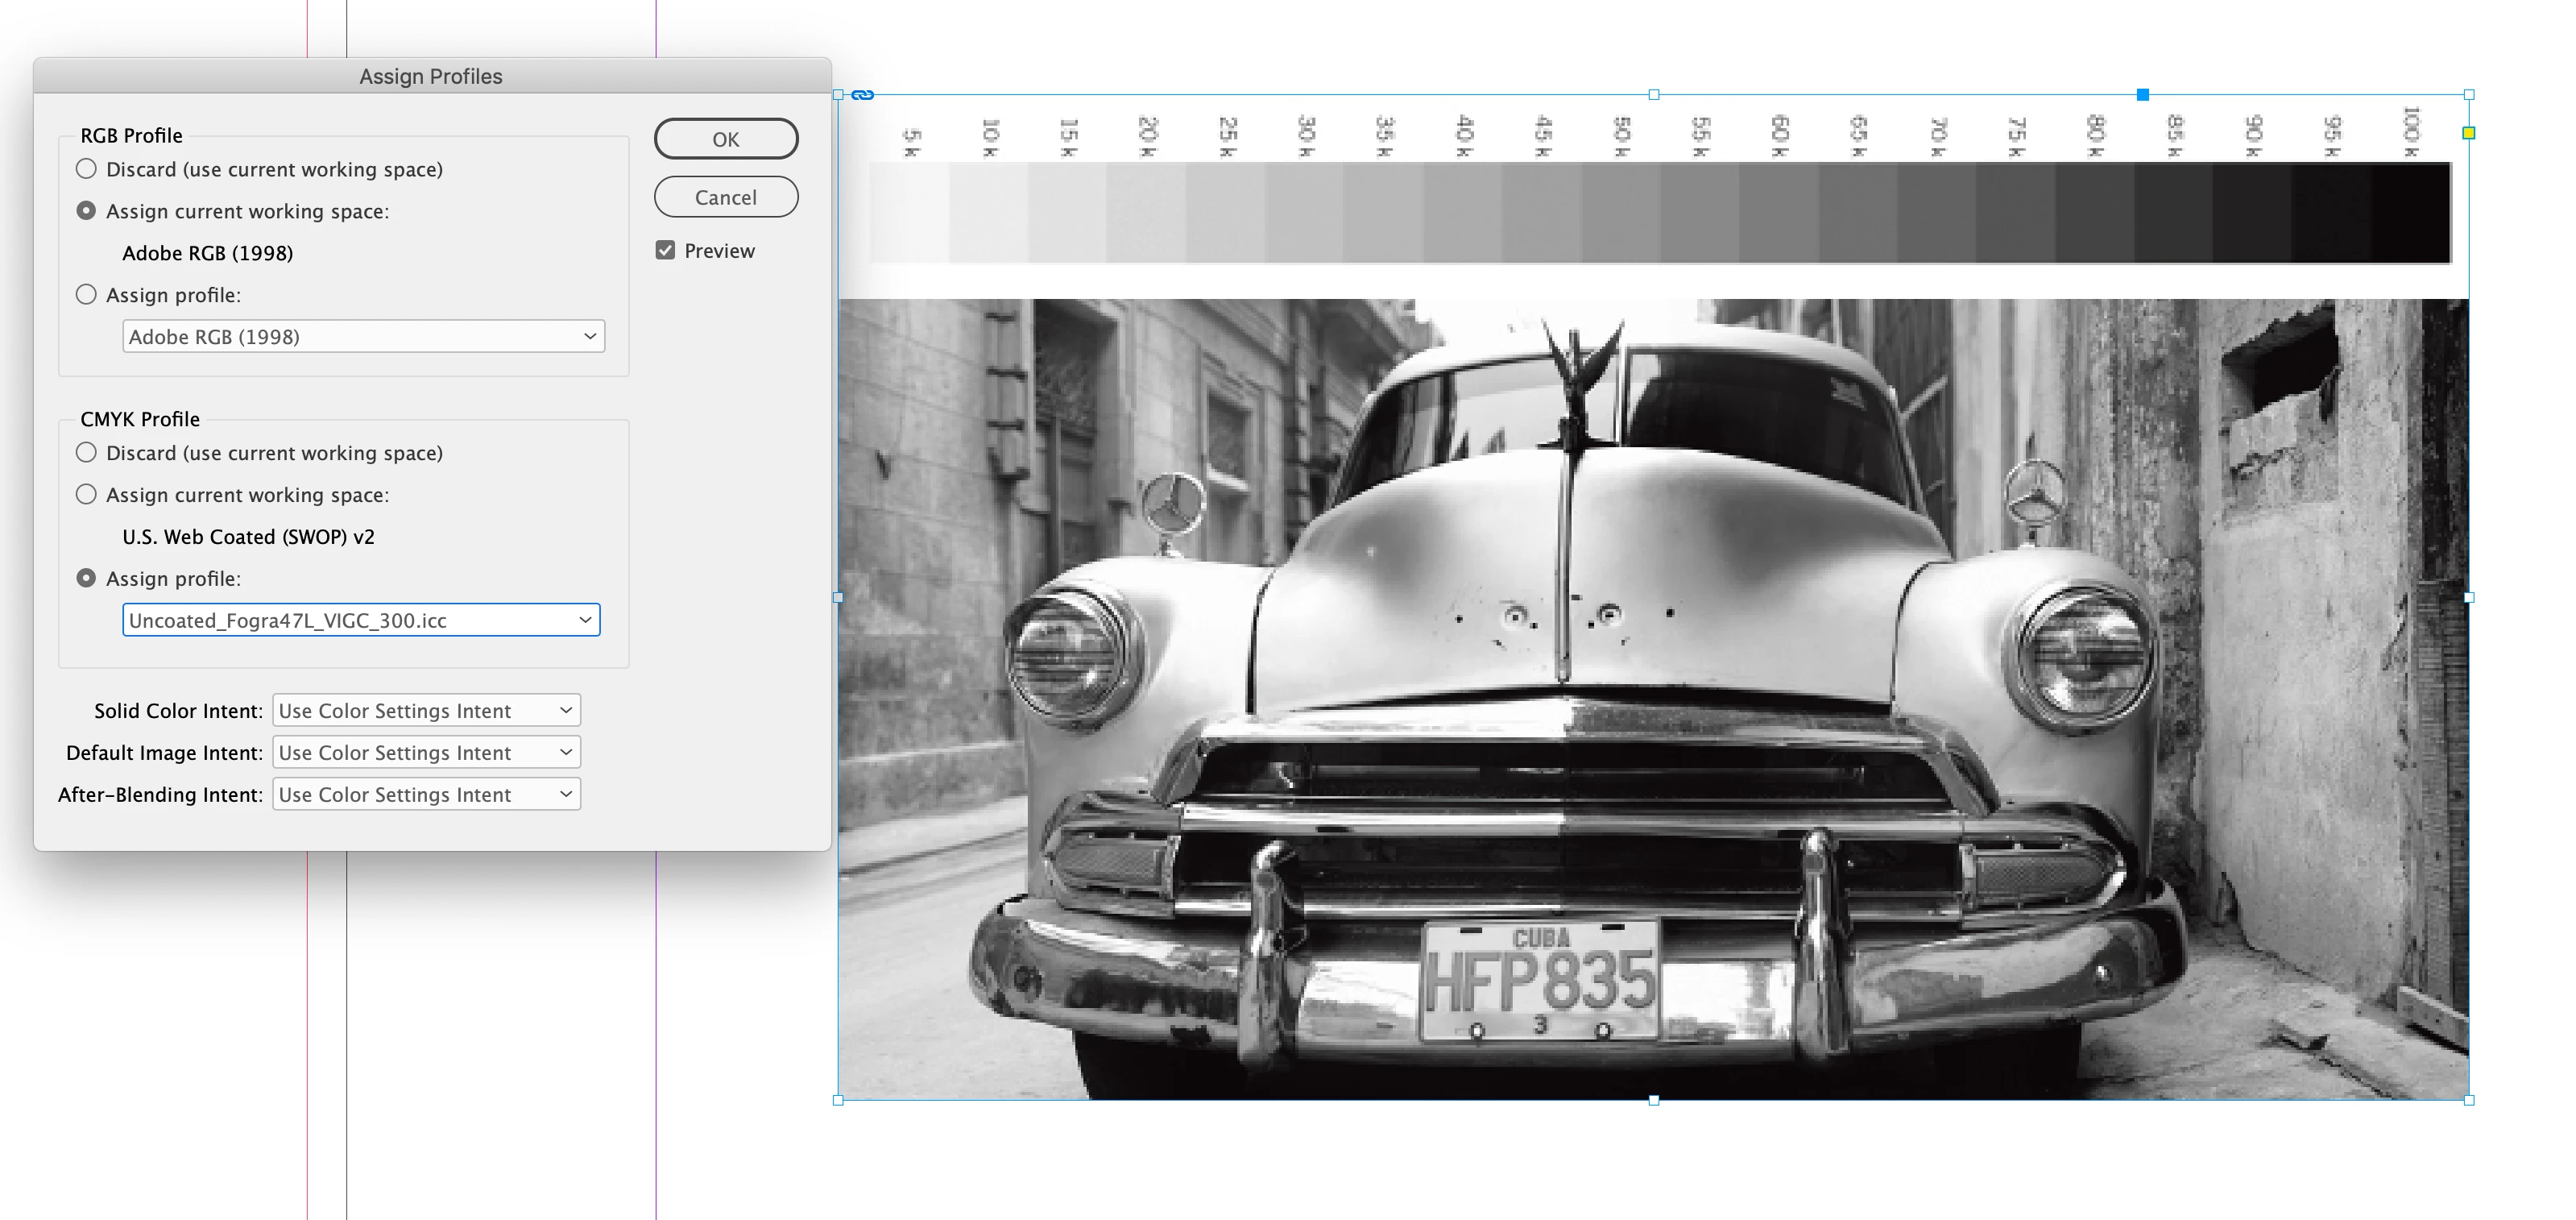Viewport: 2576px width, 1220px height.
Task: Expand the After-Blending Intent dropdown
Action: tap(426, 795)
